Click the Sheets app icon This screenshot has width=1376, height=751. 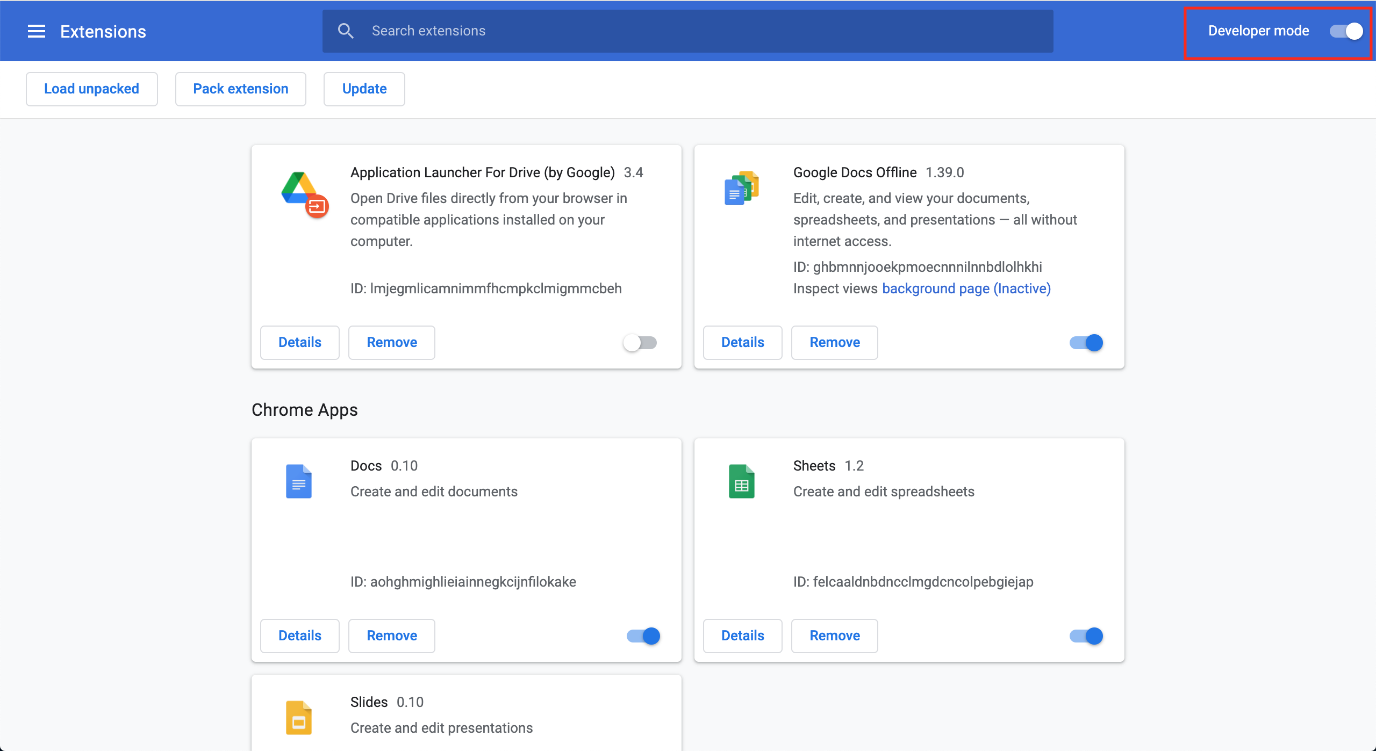[x=742, y=481]
